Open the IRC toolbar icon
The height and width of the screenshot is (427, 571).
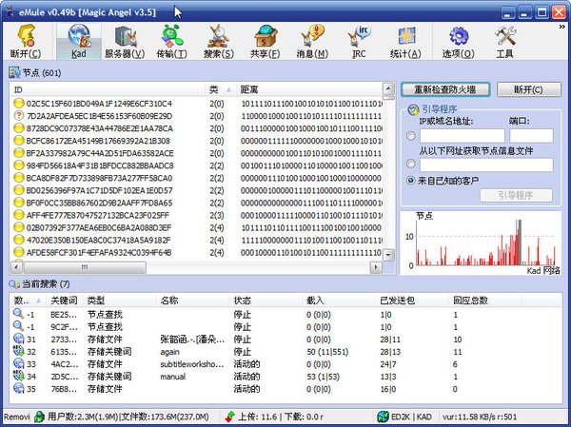coord(359,41)
